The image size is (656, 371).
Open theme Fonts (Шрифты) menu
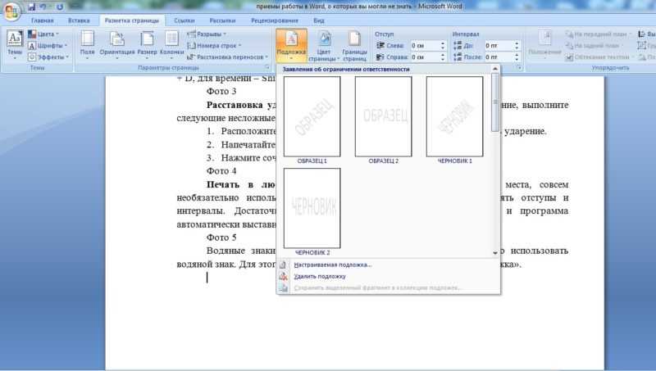pos(48,46)
